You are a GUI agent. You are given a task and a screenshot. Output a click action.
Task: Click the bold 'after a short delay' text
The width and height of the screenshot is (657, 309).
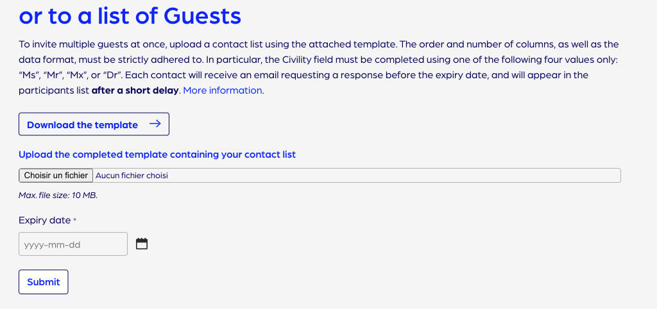pos(135,90)
